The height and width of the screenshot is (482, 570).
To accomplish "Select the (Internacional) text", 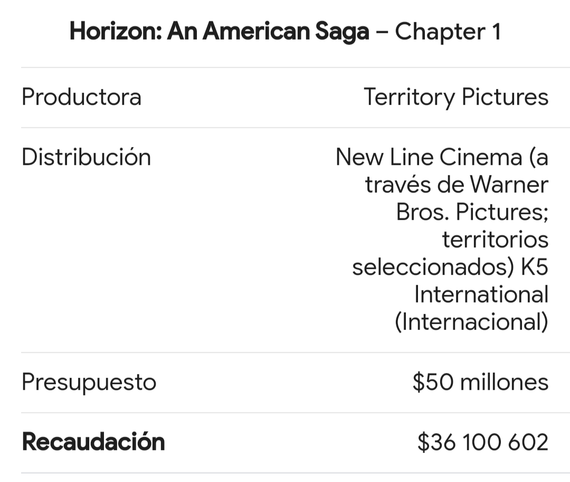I will tap(471, 322).
